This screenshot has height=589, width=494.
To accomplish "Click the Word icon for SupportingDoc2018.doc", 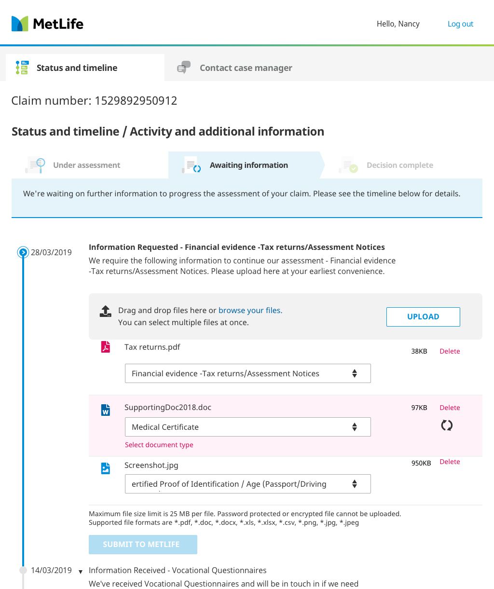I will point(105,410).
